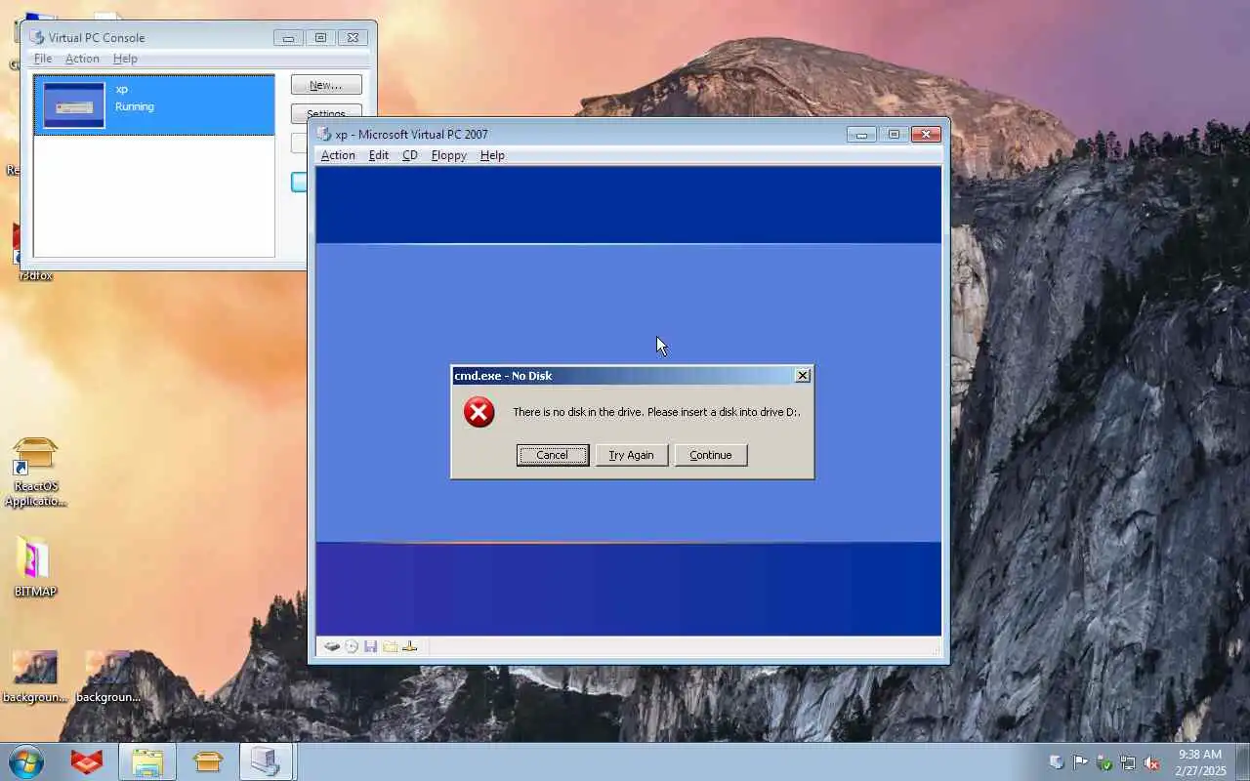The image size is (1250, 781).
Task: Open the left background image desktop file
Action: [35, 676]
